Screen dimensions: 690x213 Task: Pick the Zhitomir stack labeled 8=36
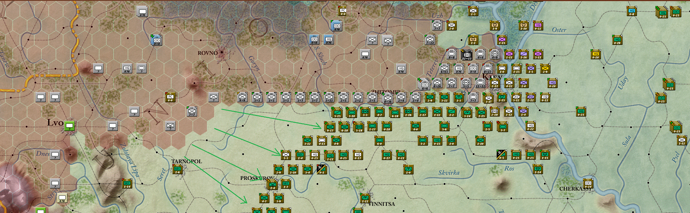(x=387, y=98)
